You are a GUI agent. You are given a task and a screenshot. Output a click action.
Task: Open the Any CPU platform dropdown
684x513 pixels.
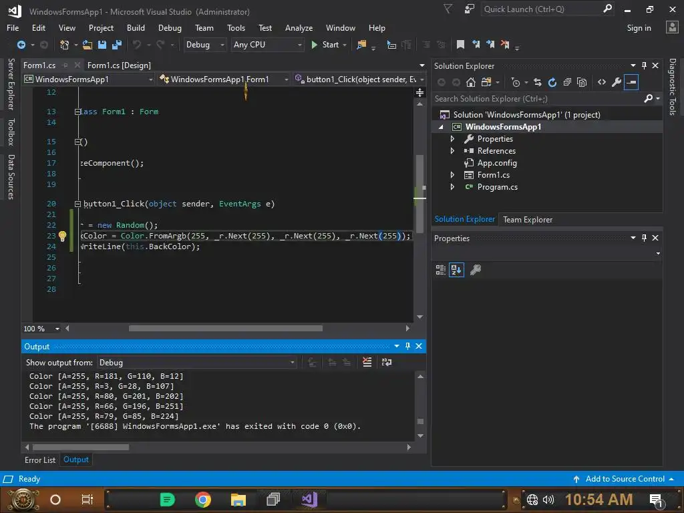pos(267,45)
